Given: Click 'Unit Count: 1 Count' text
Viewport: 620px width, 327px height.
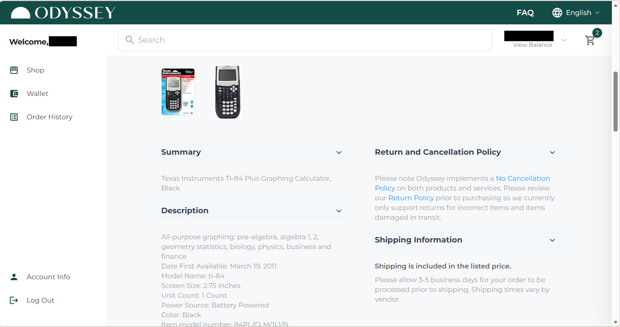Looking at the screenshot, I should click(194, 295).
